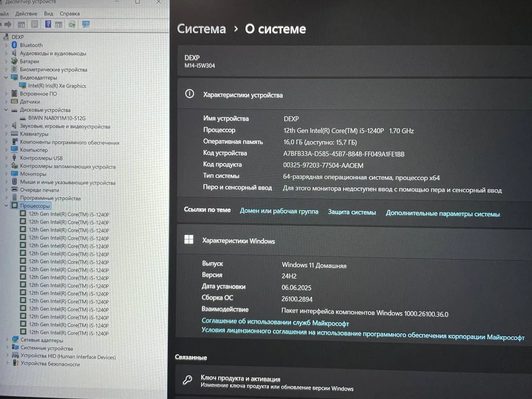Click the Компоненты программного обеспечения icon
The height and width of the screenshot is (399, 532).
[x=15, y=142]
